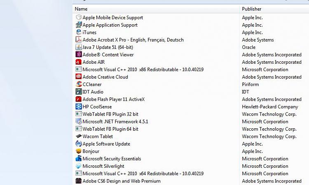Select the 'Microsoft Security Essentials' entry

(112, 159)
